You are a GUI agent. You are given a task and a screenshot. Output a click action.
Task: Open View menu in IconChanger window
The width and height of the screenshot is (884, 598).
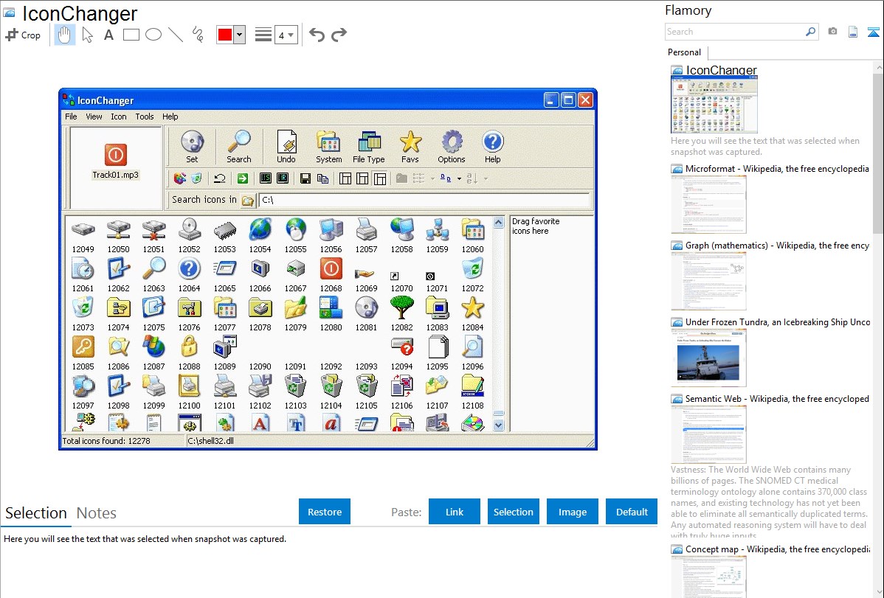[x=94, y=117]
